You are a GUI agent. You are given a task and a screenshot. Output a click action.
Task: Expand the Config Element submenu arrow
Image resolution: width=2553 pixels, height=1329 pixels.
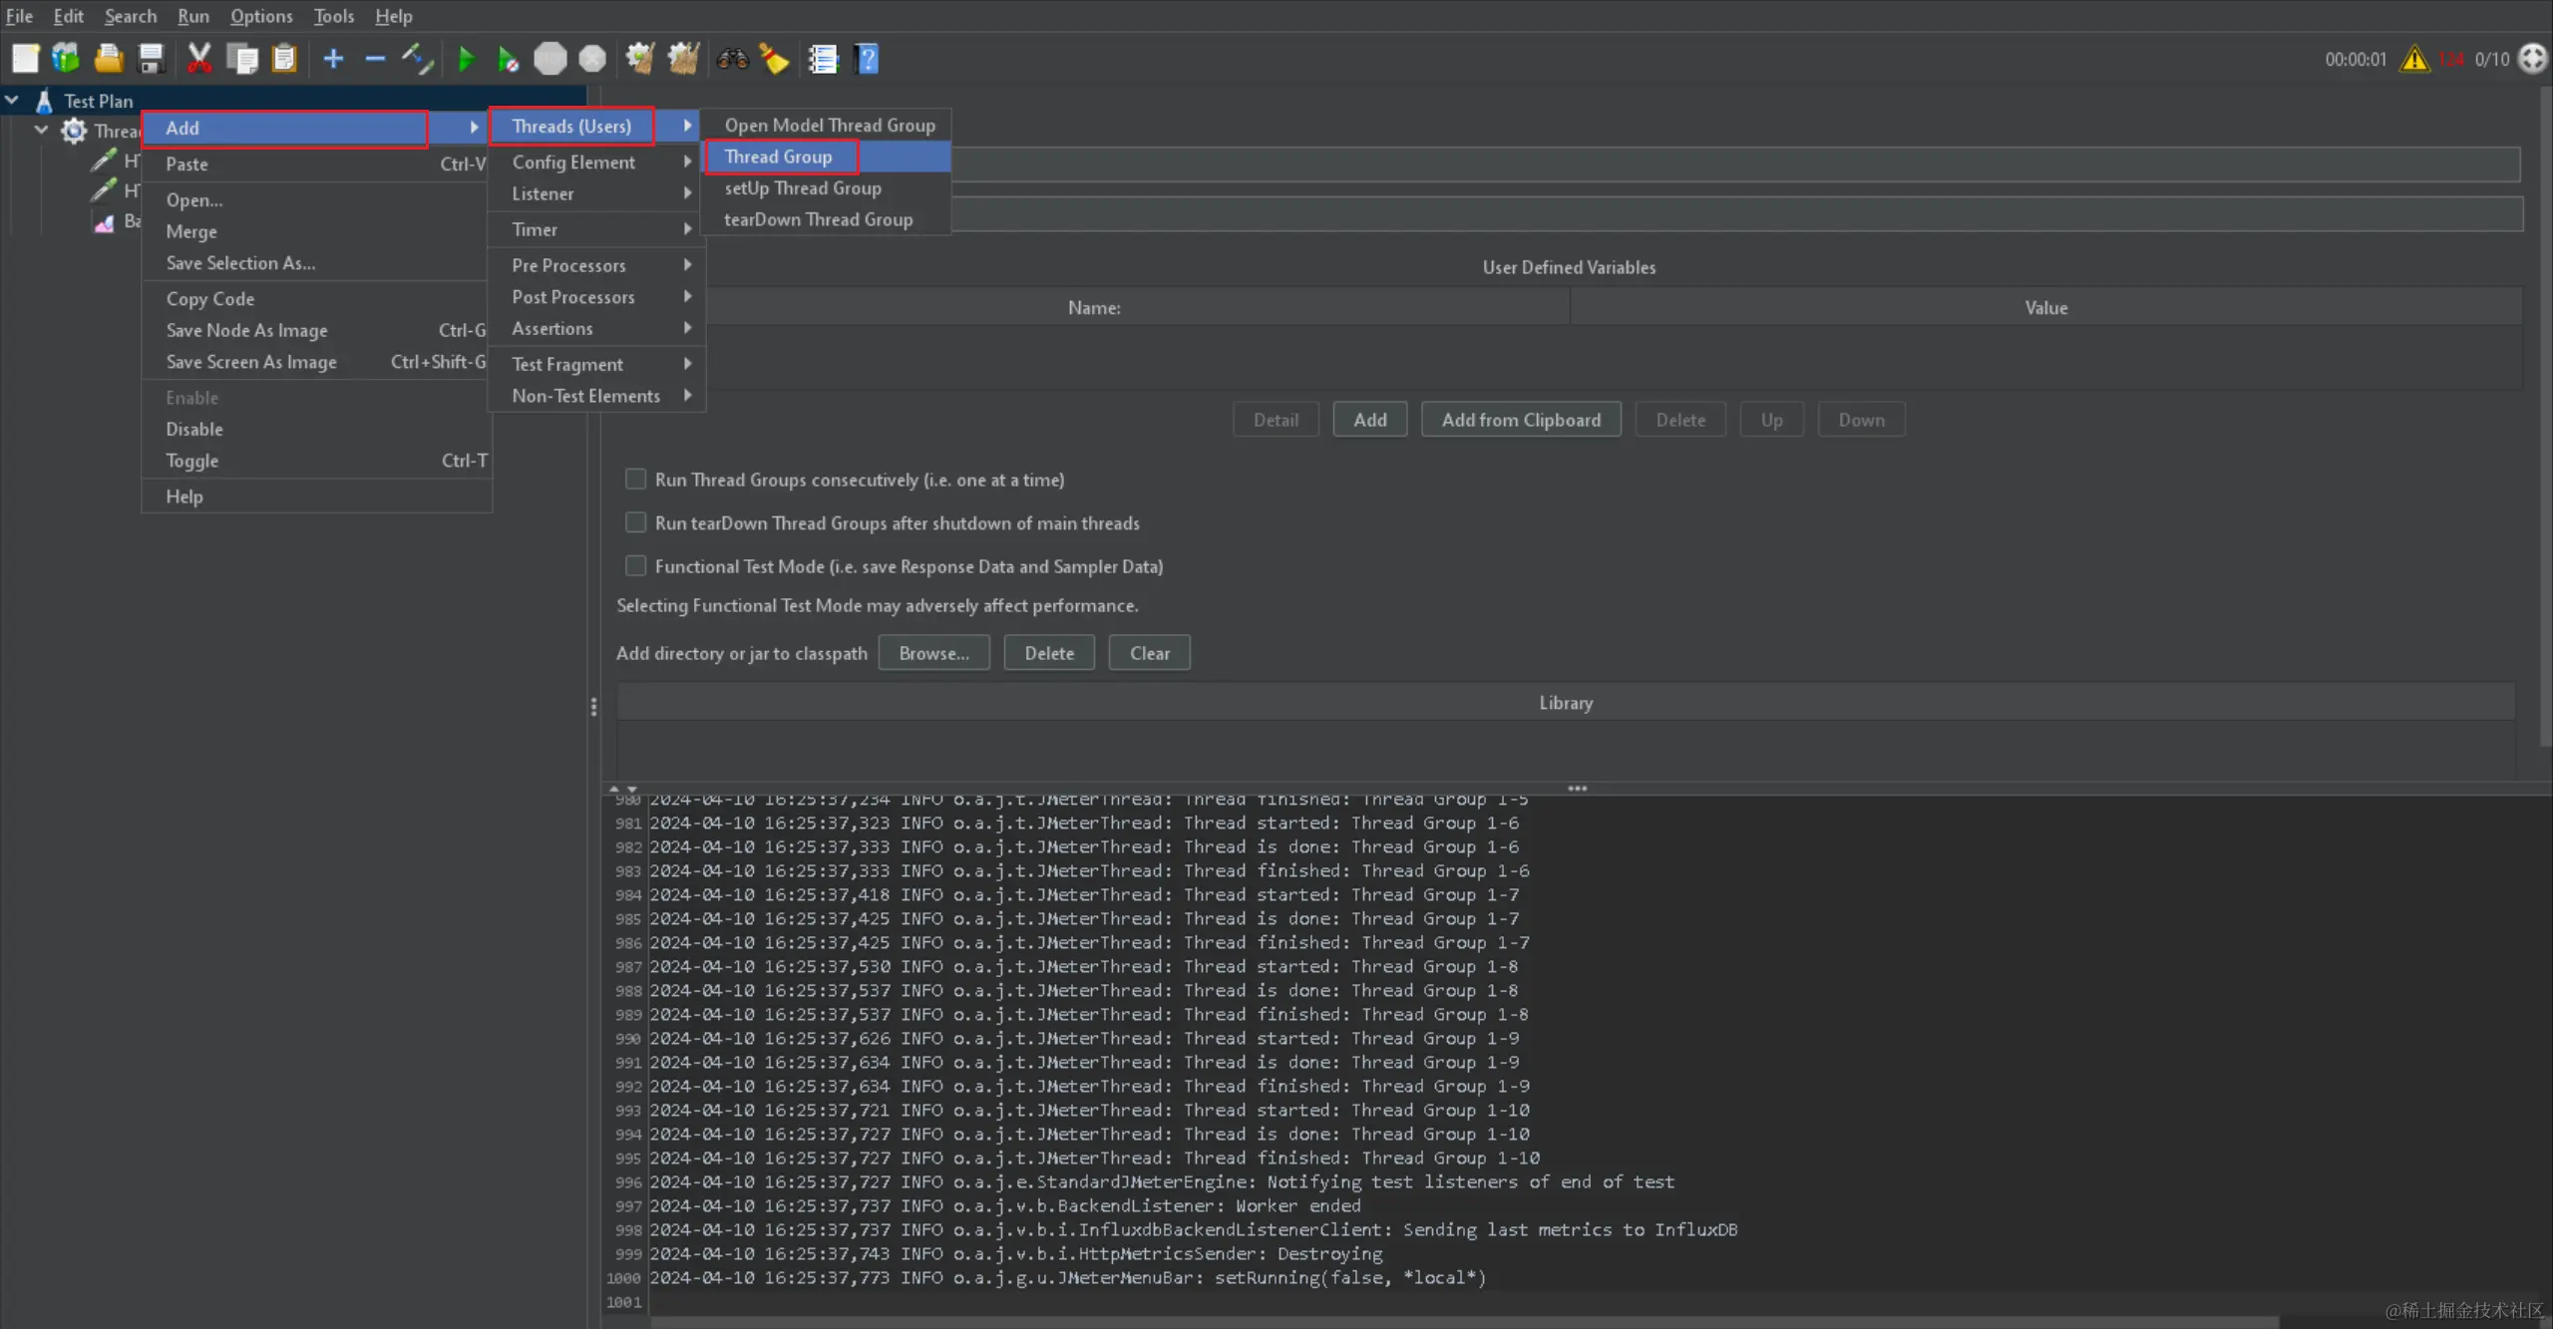tap(687, 162)
